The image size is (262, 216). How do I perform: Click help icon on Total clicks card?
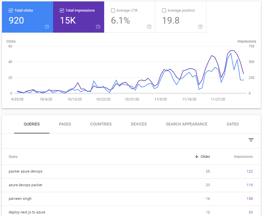(47, 27)
